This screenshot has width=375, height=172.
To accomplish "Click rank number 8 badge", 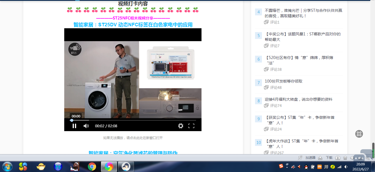I will coord(259,101).
